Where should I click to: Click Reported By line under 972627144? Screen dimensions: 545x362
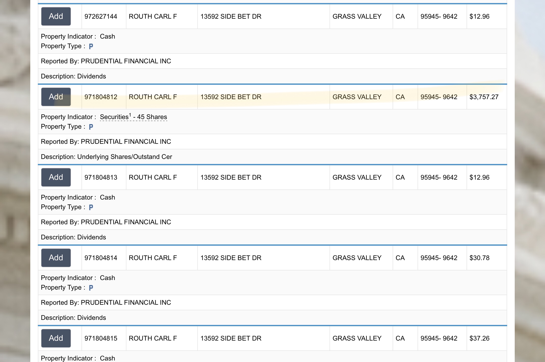[x=106, y=61]
